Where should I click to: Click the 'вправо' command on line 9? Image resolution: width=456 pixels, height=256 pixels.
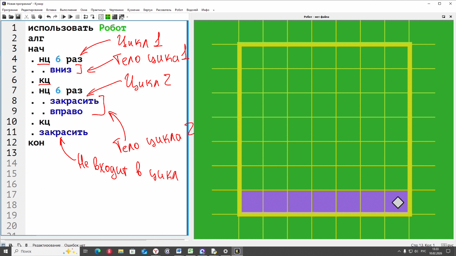[x=66, y=112]
